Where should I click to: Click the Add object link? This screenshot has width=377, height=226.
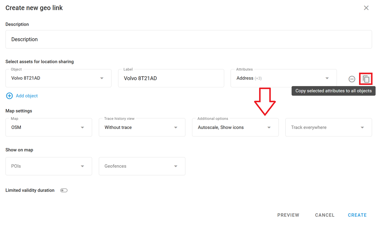coord(27,96)
